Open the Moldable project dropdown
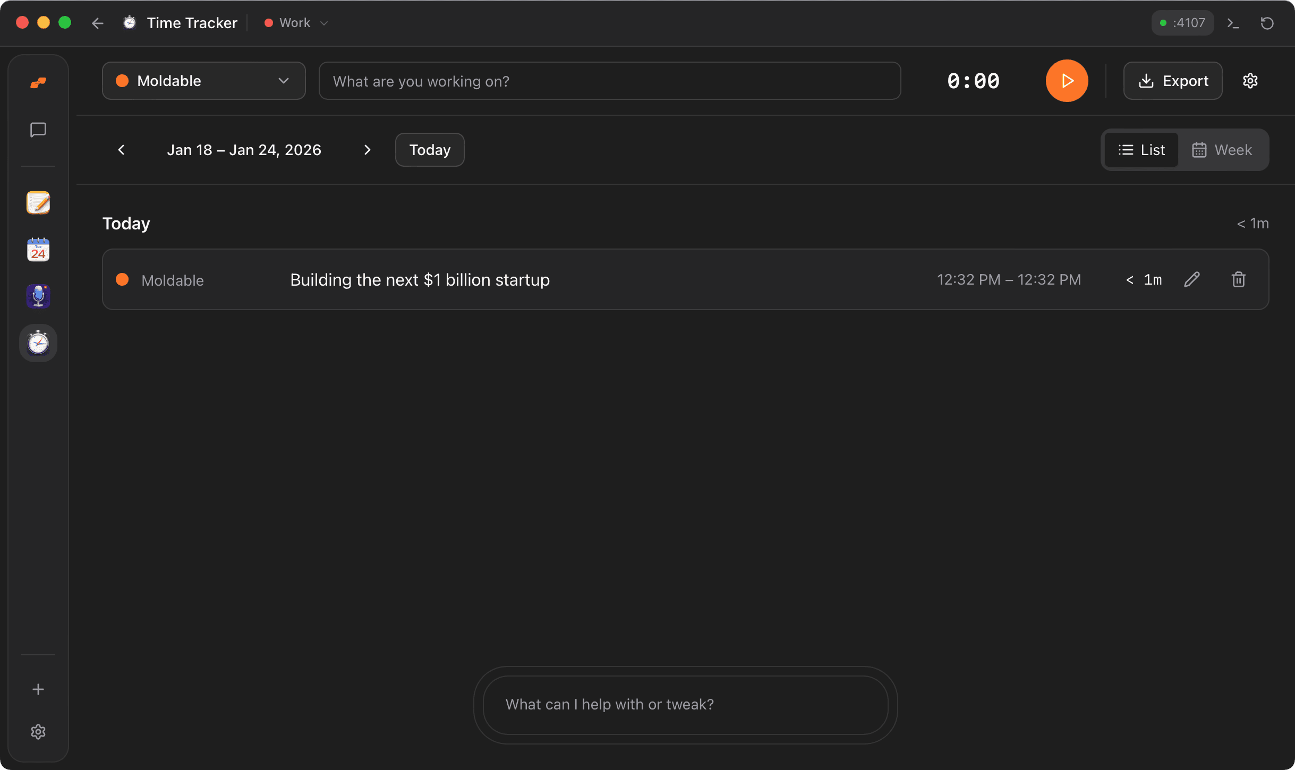This screenshot has height=770, width=1295. [x=203, y=81]
